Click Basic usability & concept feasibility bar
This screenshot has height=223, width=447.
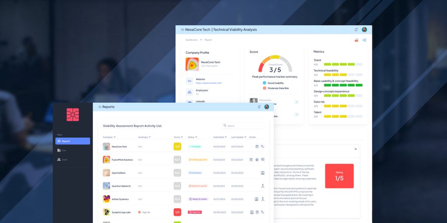[343, 85]
